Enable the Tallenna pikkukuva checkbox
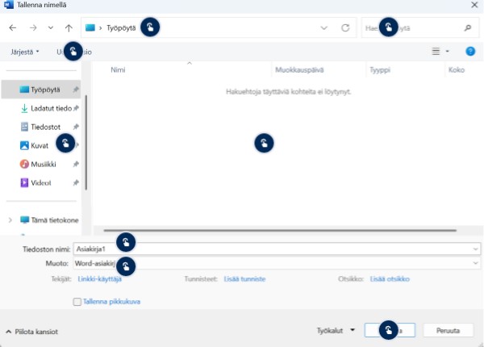 (77, 302)
